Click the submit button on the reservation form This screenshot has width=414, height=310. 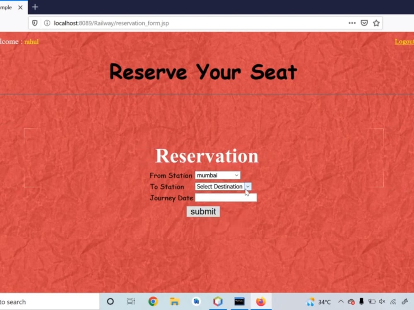[x=203, y=211]
